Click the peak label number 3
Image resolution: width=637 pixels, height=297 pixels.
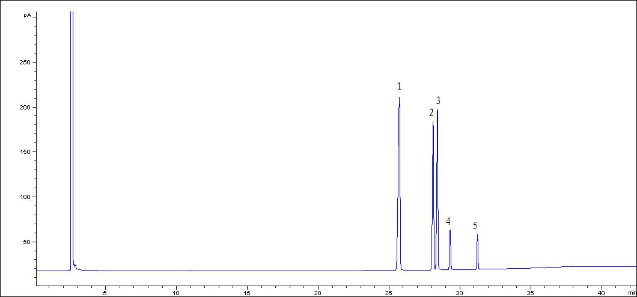438,100
